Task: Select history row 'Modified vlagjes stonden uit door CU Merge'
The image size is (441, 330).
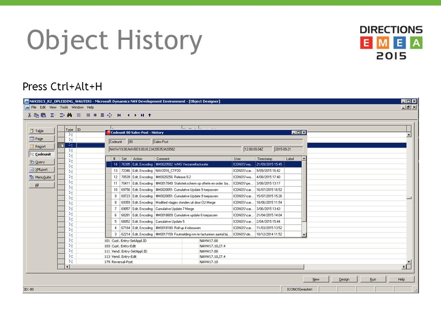Action: 204,202
